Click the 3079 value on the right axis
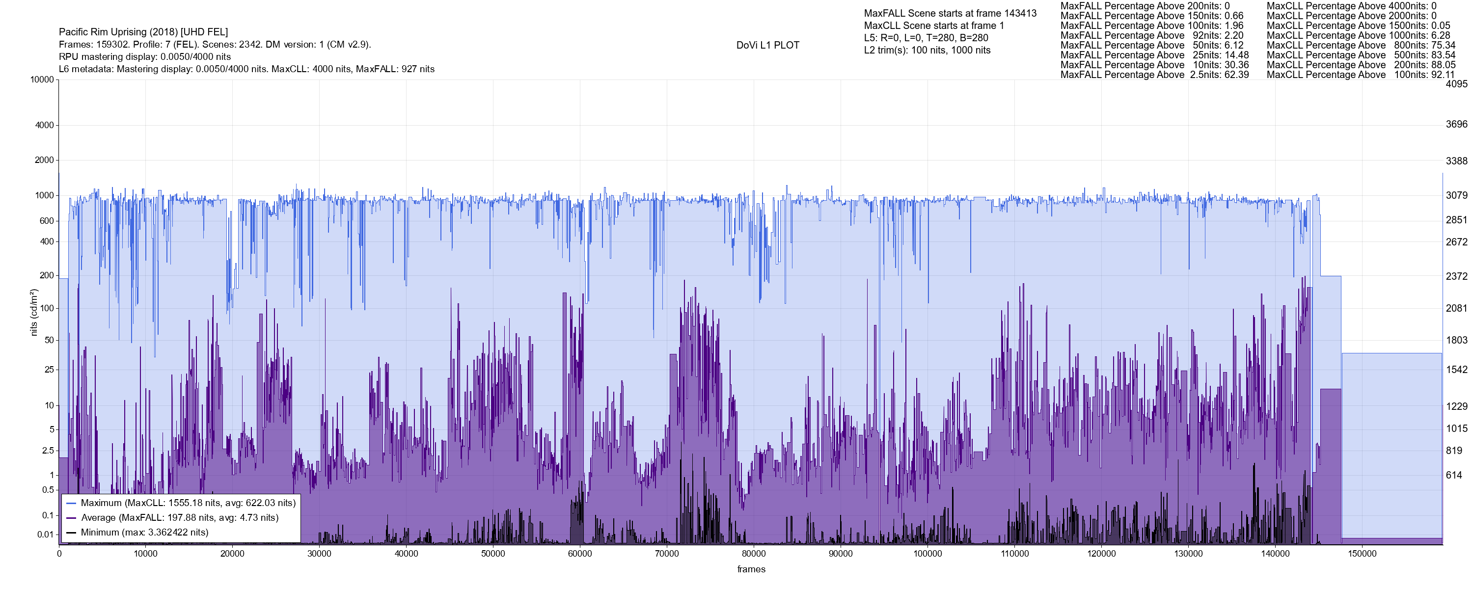This screenshot has height=589, width=1473. click(1456, 195)
